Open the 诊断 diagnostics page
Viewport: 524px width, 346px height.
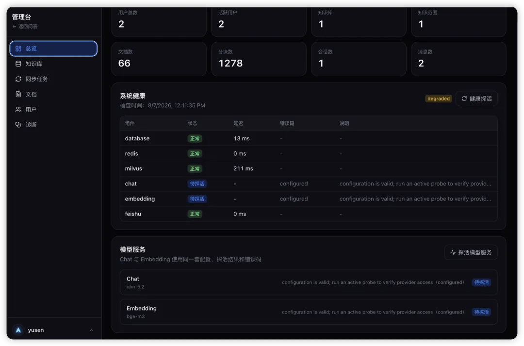click(53, 125)
